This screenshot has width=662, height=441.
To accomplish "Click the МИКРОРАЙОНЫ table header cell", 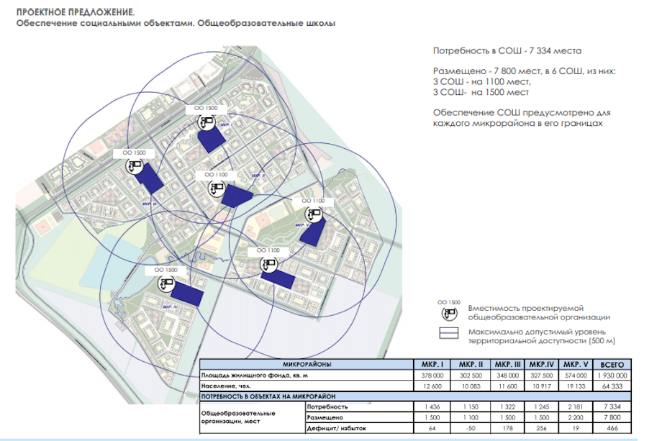I will point(307,365).
